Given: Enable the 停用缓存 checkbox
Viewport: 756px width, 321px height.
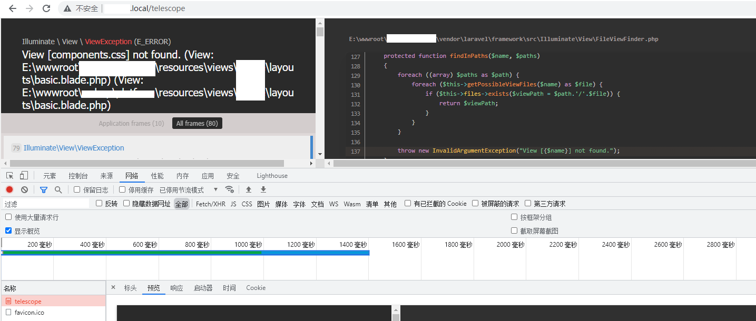Looking at the screenshot, I should (123, 189).
